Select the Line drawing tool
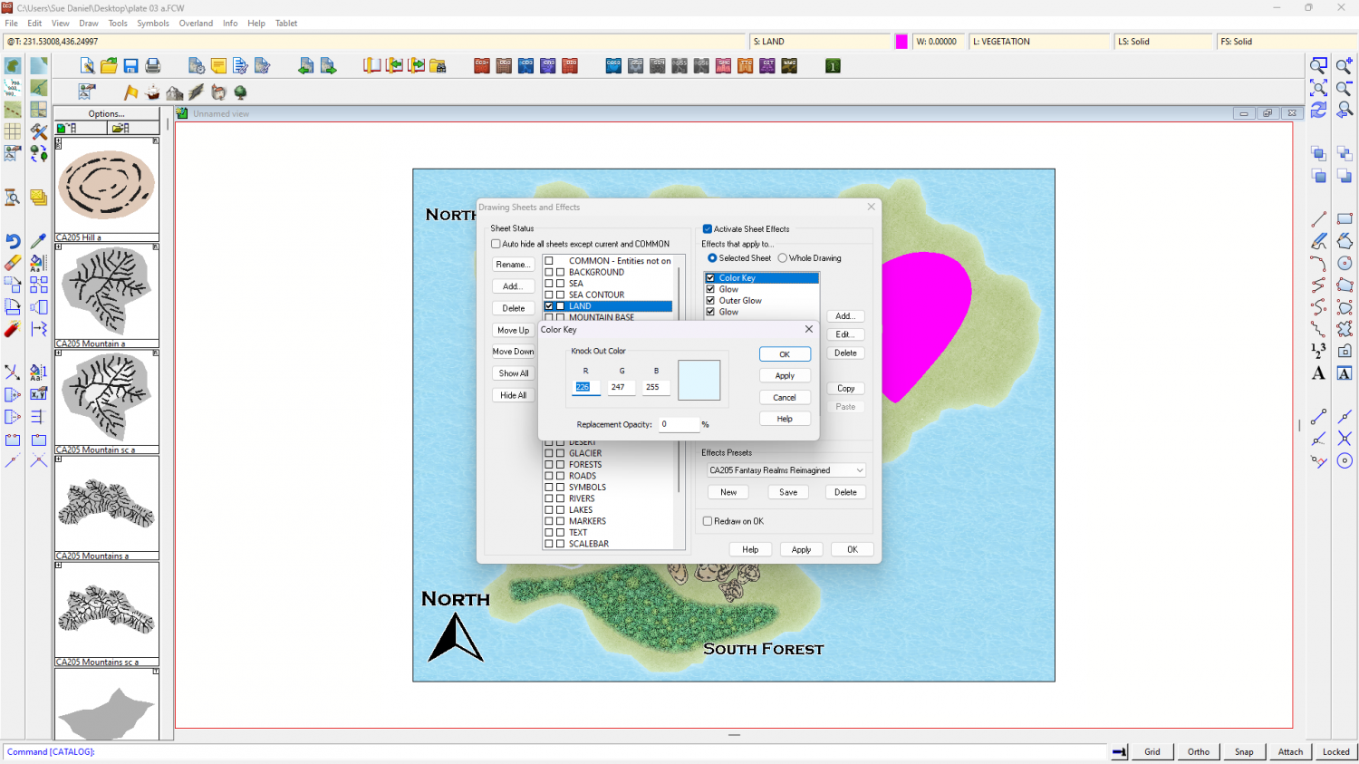Viewport: 1359px width, 764px height. tap(1319, 219)
